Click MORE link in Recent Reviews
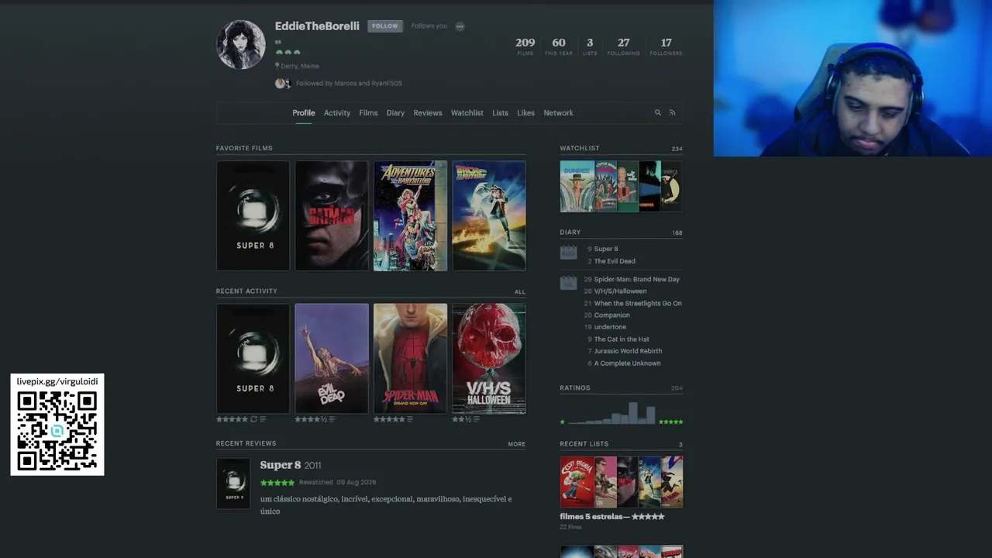The image size is (992, 558). [x=517, y=444]
